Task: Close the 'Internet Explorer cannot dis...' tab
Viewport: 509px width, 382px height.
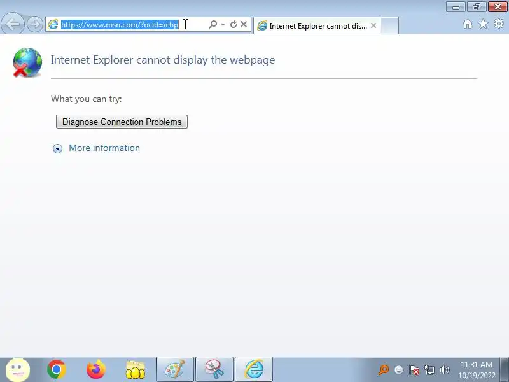Action: [x=373, y=25]
